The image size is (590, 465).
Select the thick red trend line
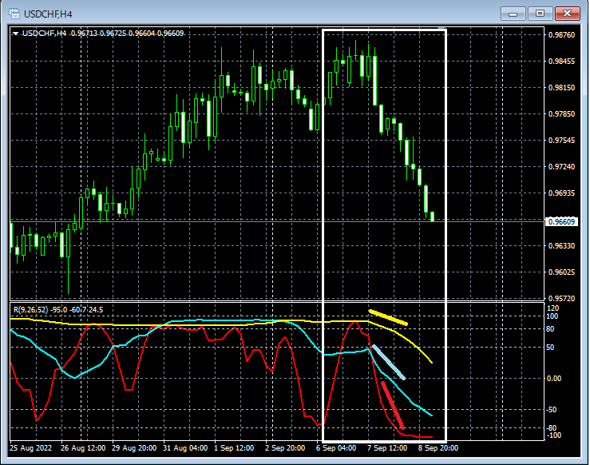coord(392,405)
